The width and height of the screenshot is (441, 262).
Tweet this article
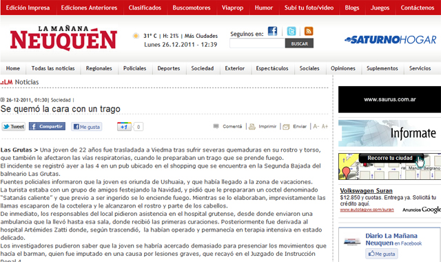tap(14, 127)
